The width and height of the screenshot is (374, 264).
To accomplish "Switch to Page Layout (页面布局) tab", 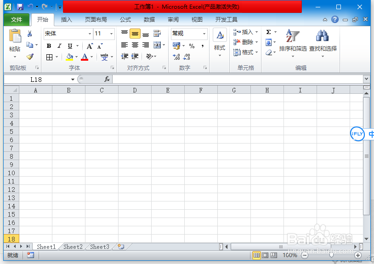I will (96, 20).
